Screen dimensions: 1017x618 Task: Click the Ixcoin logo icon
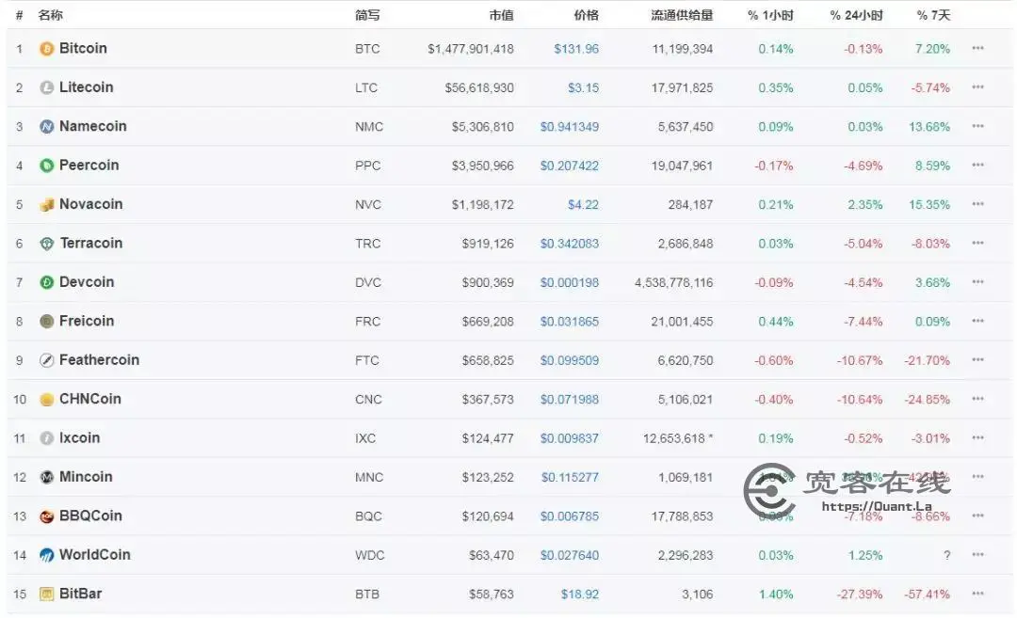tap(47, 438)
